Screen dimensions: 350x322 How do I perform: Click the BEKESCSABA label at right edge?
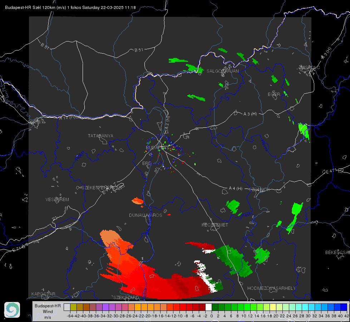click(x=337, y=252)
